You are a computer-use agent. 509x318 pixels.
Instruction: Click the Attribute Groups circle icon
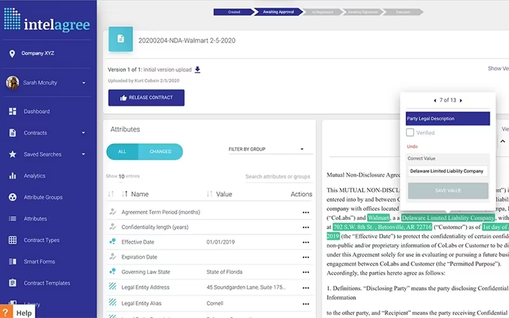[13, 197]
